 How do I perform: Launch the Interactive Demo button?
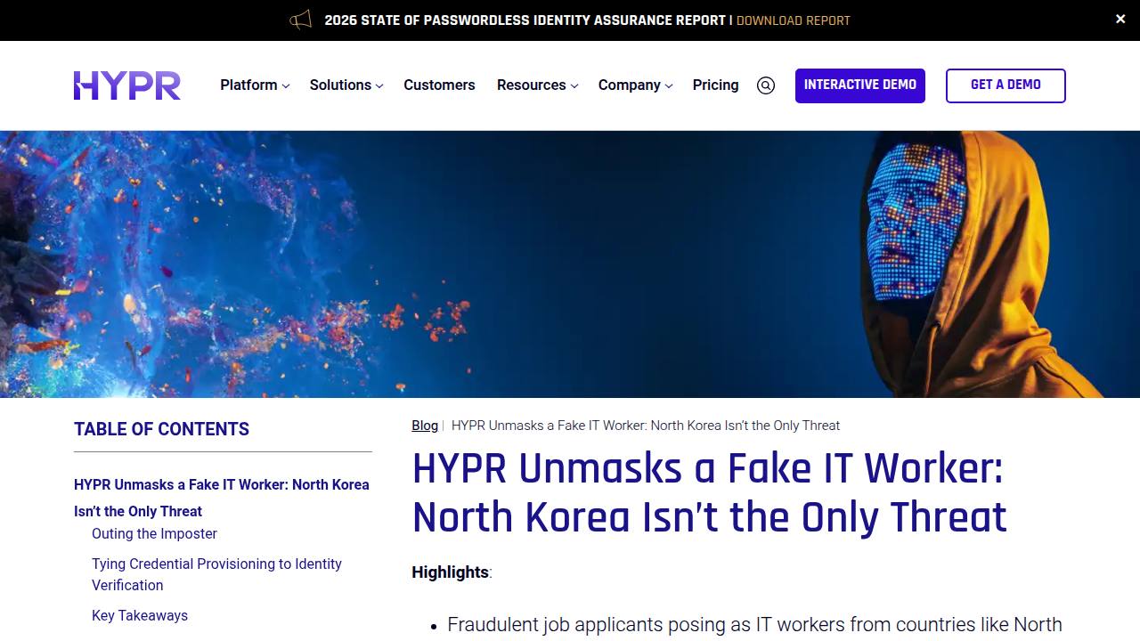click(860, 85)
